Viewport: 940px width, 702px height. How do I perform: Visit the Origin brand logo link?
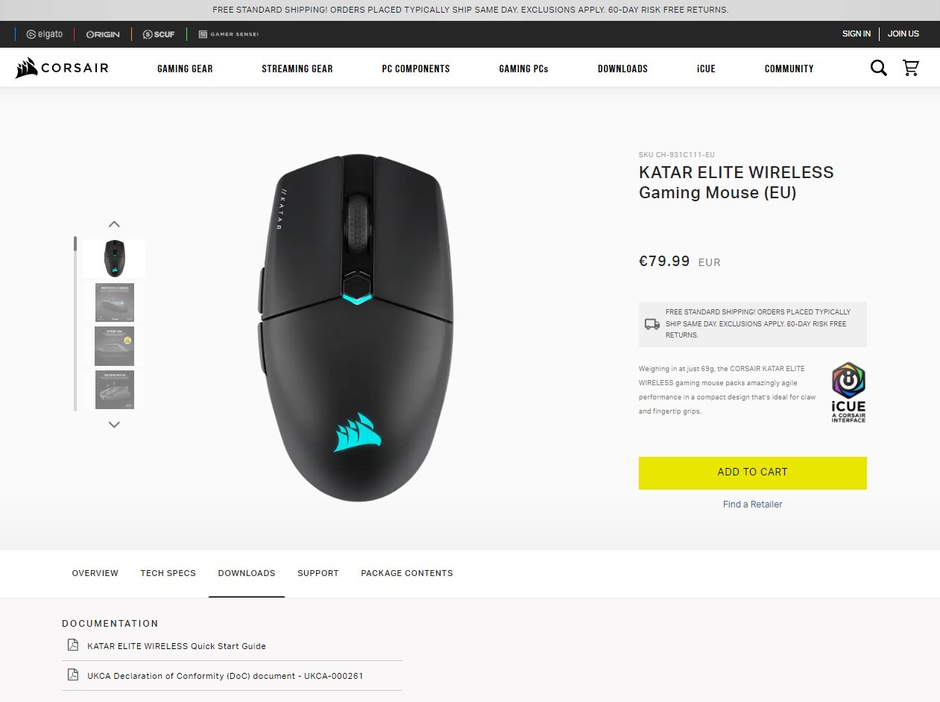tap(103, 34)
